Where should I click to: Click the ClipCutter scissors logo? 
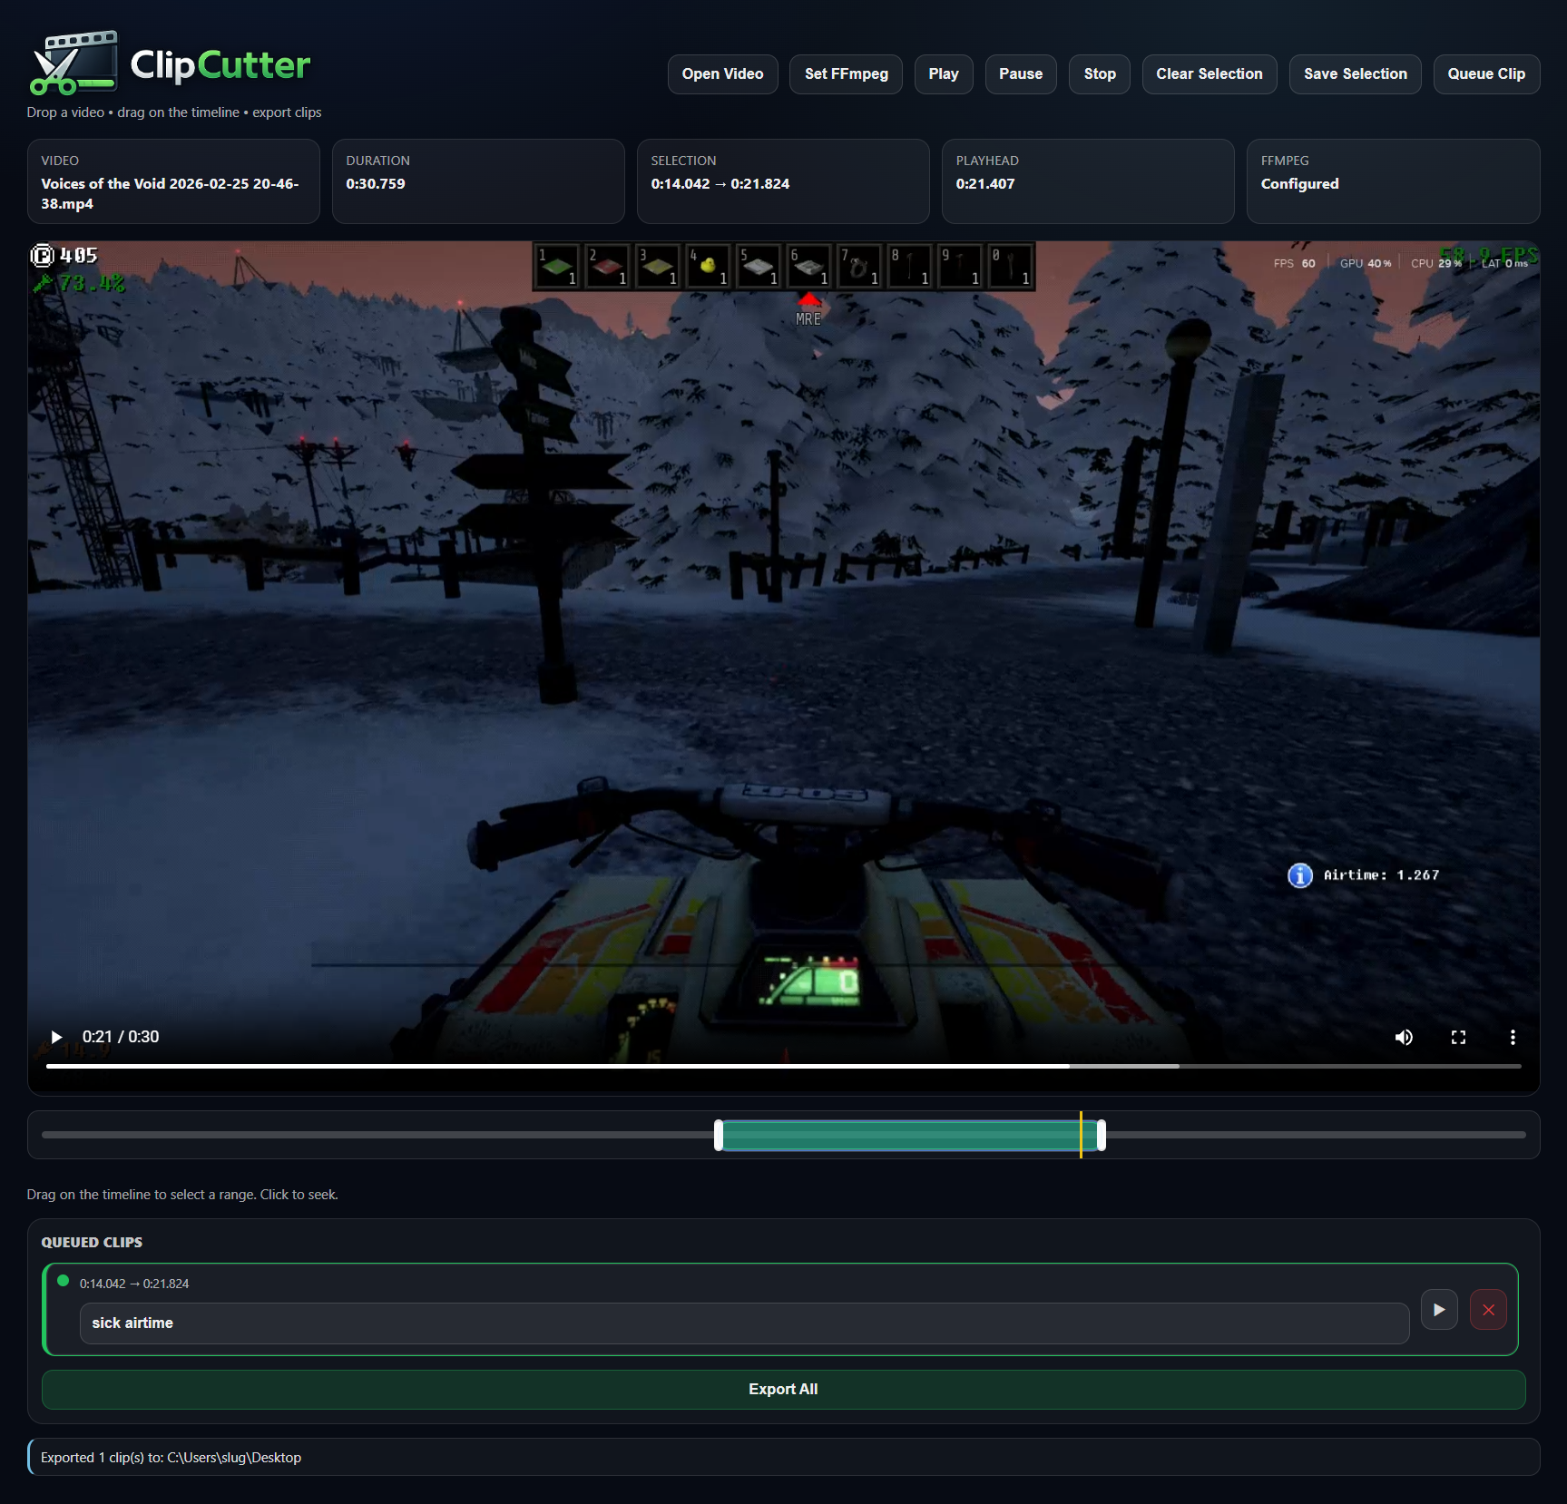tap(73, 63)
